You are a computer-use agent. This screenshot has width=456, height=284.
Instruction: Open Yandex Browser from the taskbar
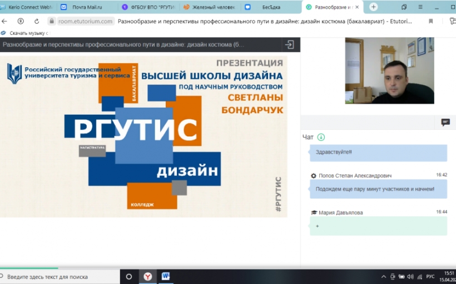(148, 277)
